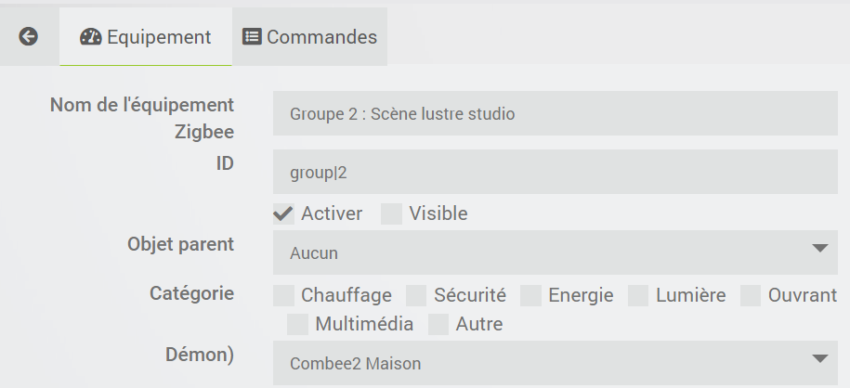Click the equipment name input field
The width and height of the screenshot is (850, 388).
tap(556, 114)
